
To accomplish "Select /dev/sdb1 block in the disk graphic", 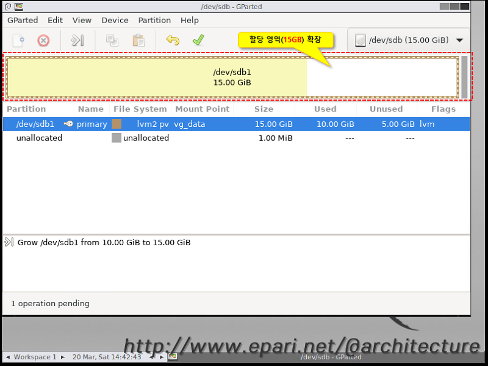I will 232,77.
